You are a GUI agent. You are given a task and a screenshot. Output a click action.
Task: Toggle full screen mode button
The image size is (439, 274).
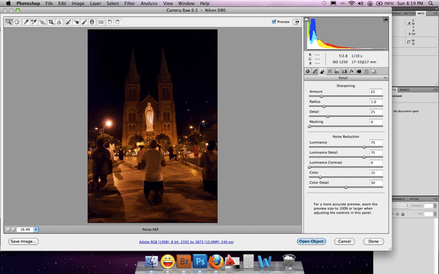tap(295, 22)
